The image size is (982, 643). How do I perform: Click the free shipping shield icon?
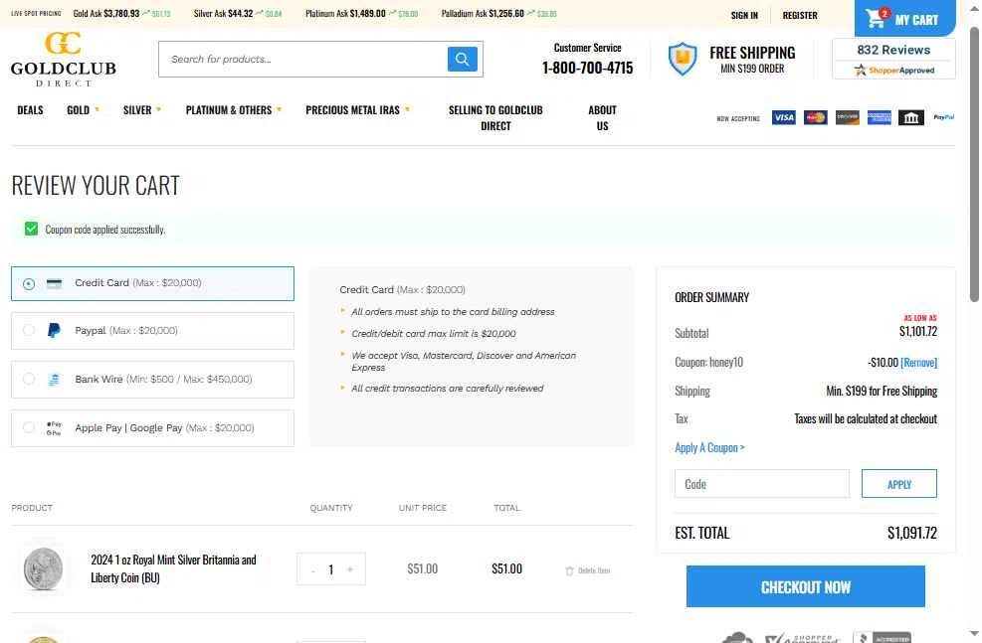pos(682,59)
